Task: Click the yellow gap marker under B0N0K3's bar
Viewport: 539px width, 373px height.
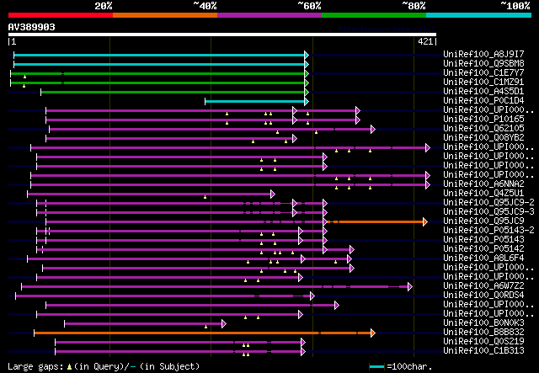Action: pyautogui.click(x=205, y=327)
